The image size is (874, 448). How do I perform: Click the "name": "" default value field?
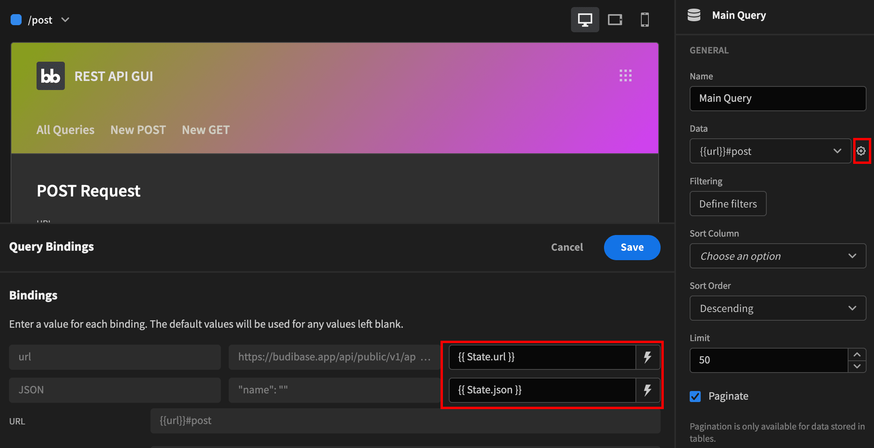[334, 390]
